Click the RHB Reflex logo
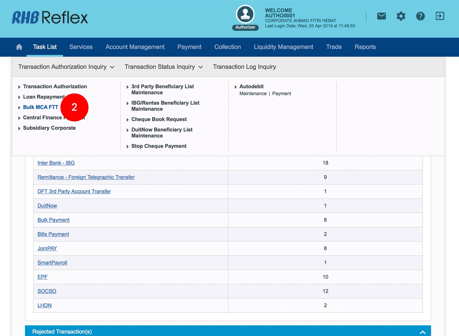Image resolution: width=459 pixels, height=336 pixels. tap(50, 18)
